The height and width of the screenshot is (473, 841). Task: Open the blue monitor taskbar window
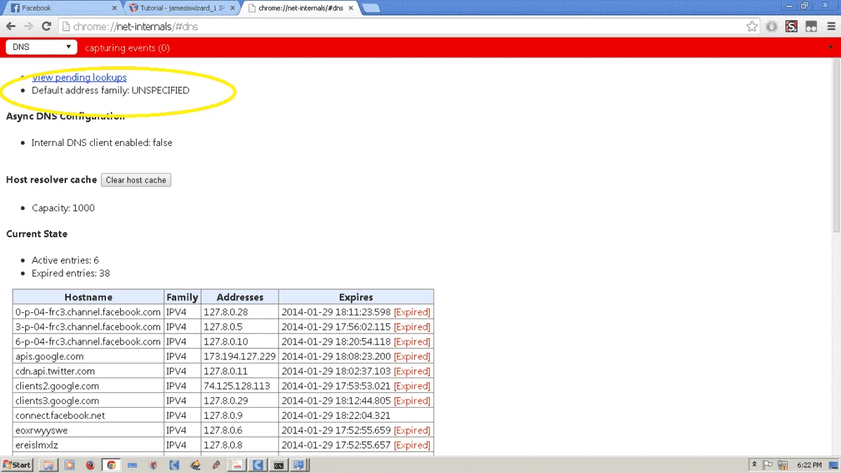(299, 465)
